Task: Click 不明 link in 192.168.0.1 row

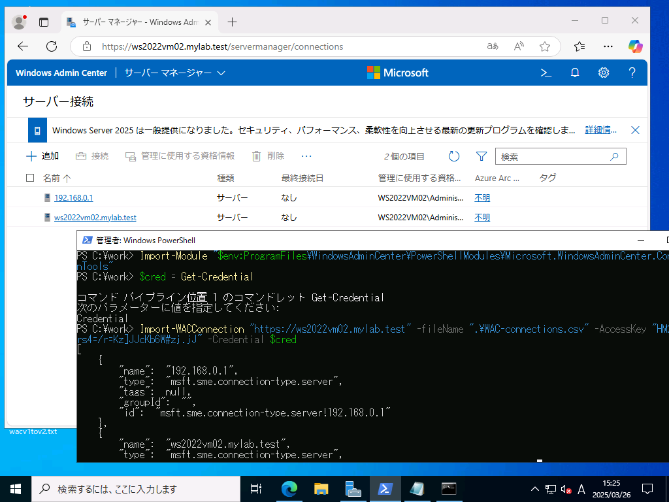Action: (482, 198)
